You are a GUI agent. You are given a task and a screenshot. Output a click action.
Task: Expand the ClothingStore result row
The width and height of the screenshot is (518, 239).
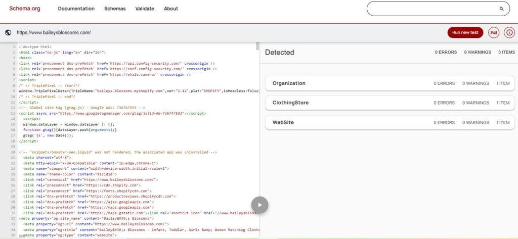coord(390,103)
